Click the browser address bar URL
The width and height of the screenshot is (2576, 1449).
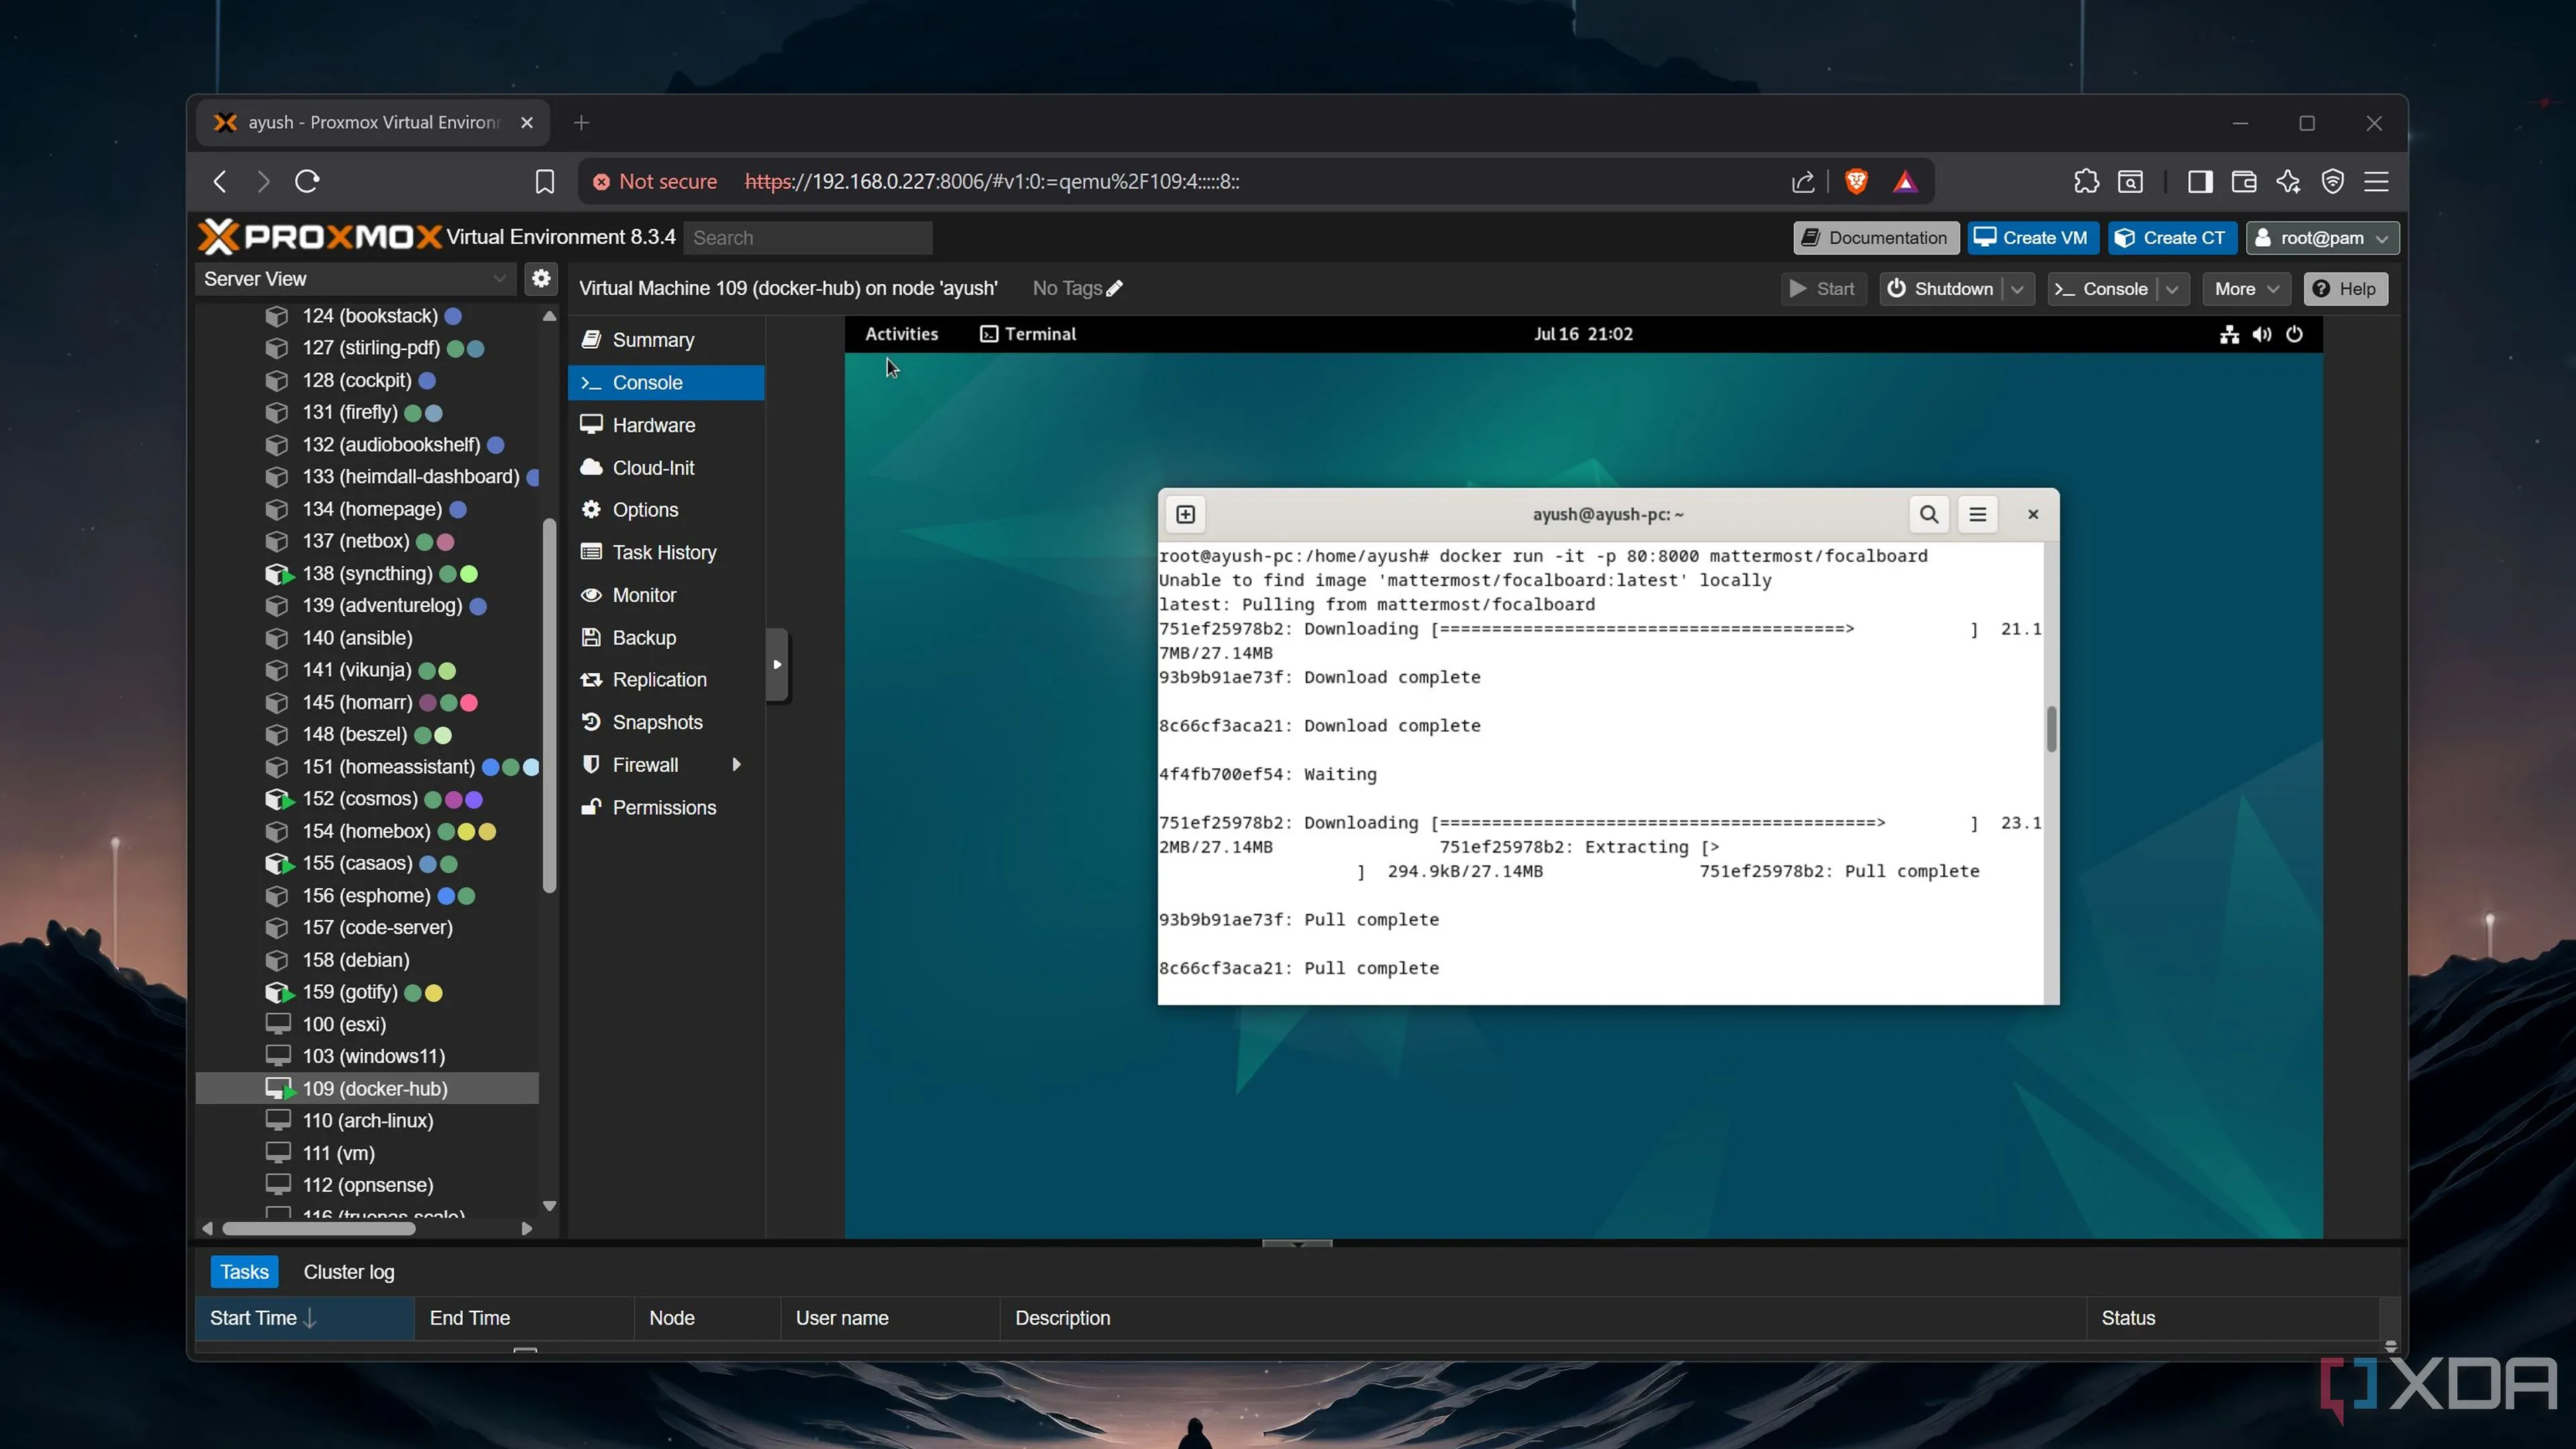tap(991, 182)
